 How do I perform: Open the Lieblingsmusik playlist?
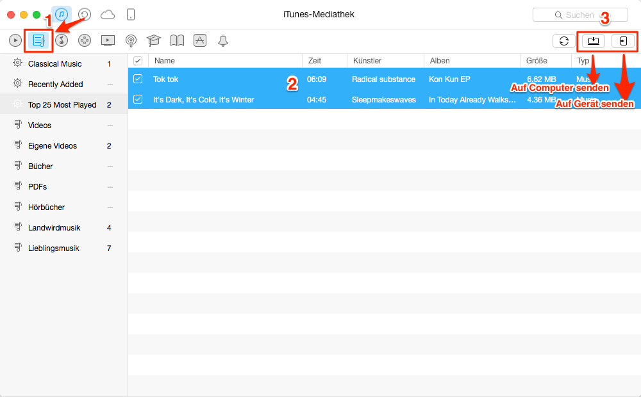(63, 248)
